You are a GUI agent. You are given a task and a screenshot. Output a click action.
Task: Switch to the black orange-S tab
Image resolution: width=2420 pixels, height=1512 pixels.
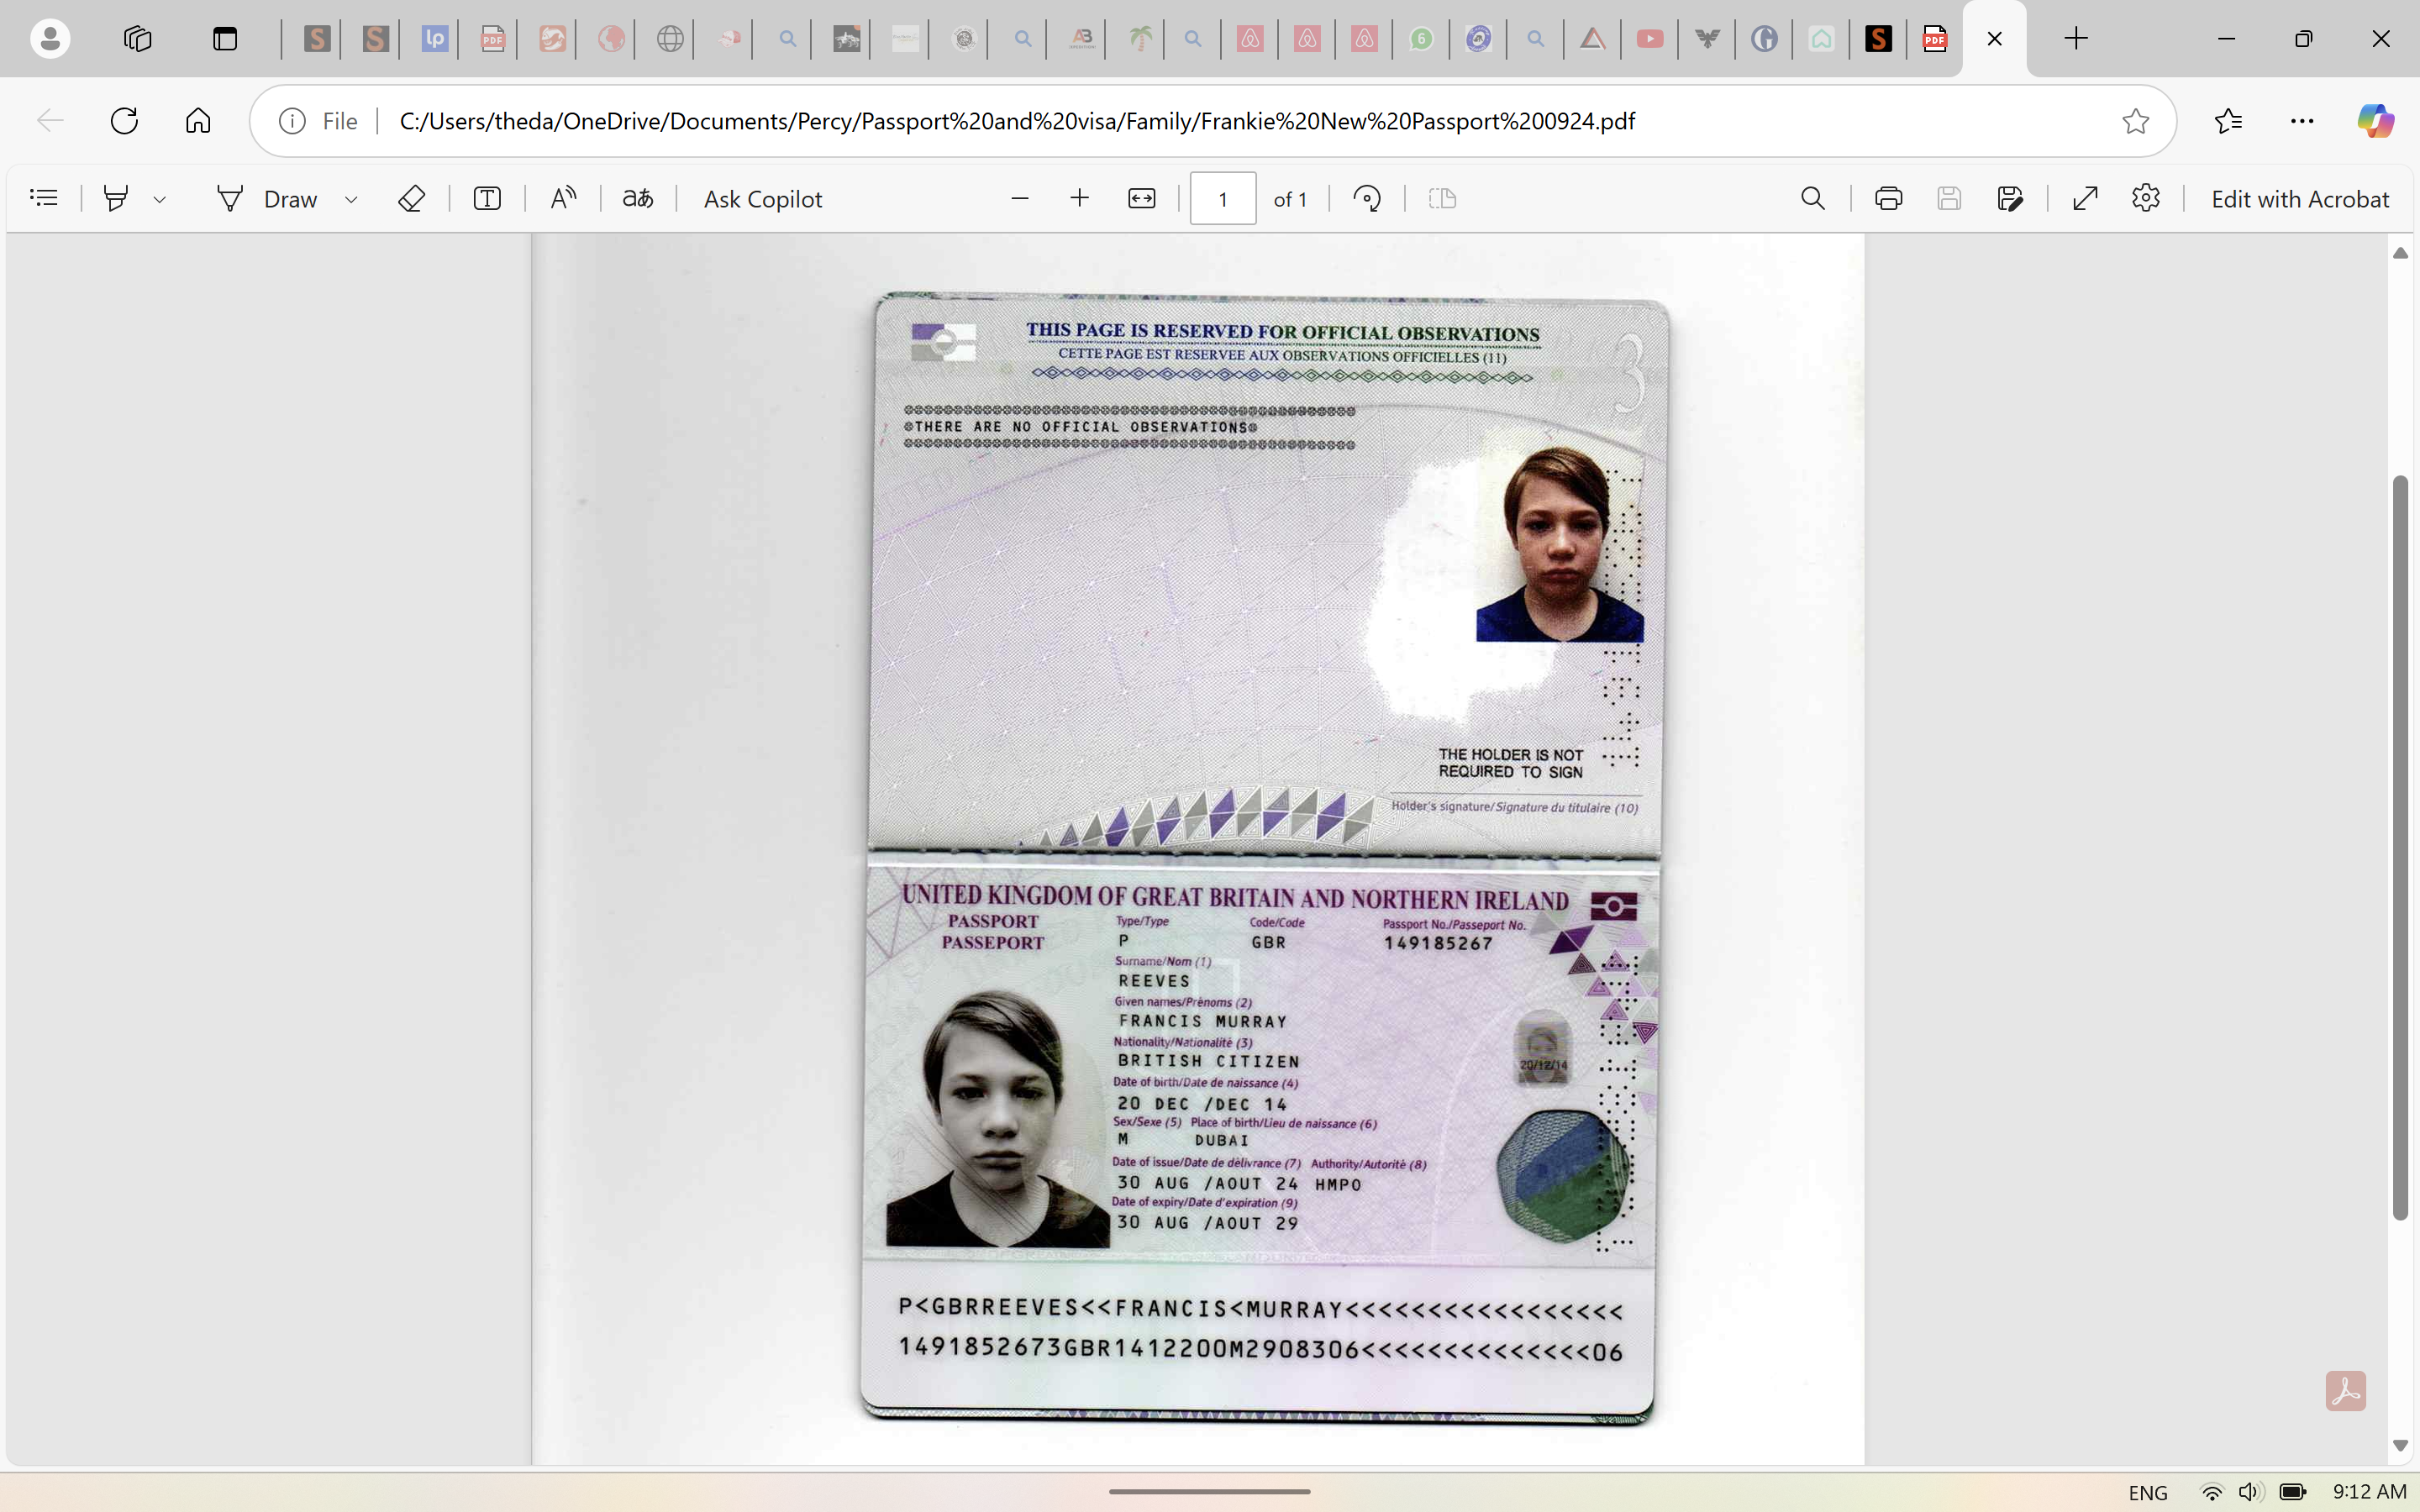[1878, 39]
